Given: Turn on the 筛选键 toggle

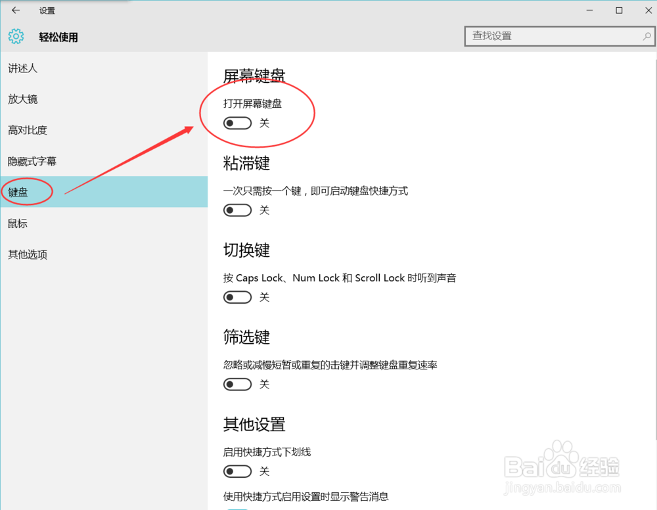Looking at the screenshot, I should [237, 384].
